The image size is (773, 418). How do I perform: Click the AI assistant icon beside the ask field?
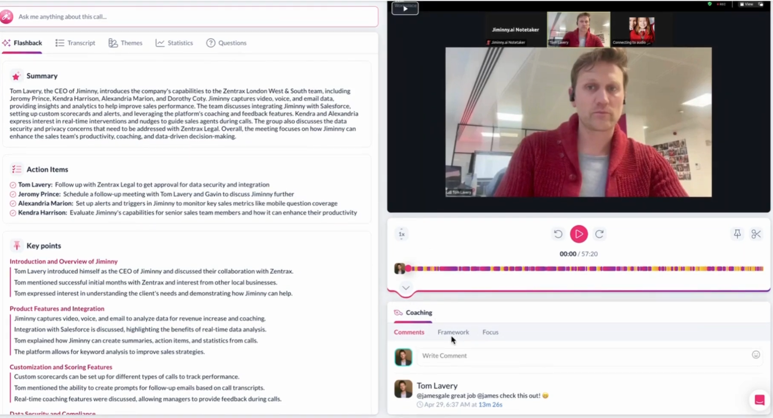tap(7, 17)
